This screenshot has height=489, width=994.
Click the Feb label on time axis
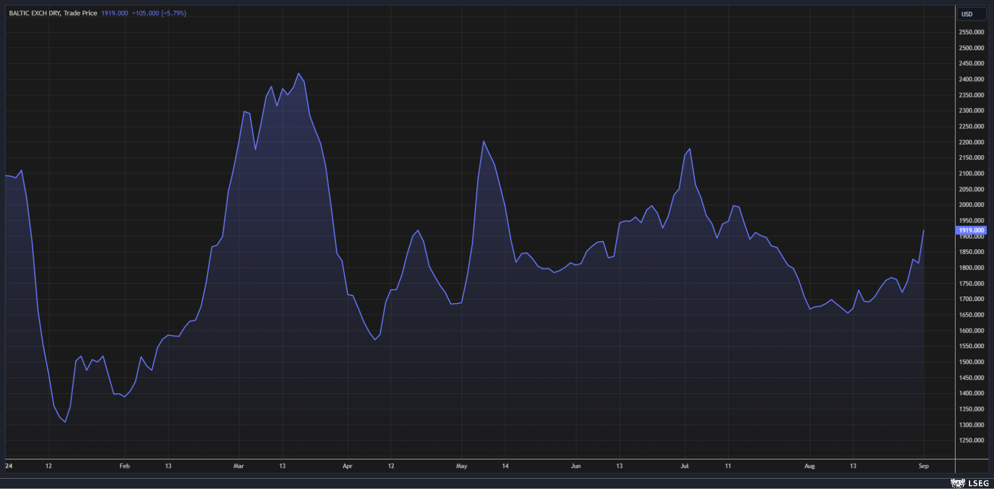tap(124, 466)
